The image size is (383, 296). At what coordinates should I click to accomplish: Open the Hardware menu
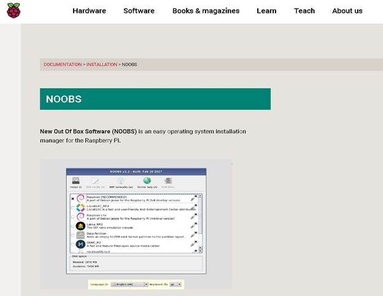[x=89, y=11]
